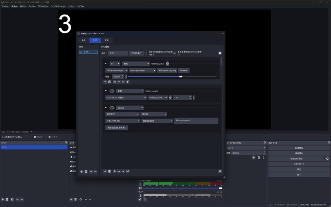Viewport: 331px width, 207px height.
Task: Mute desktop audio with the speaker icon
Action: [x=140, y=188]
